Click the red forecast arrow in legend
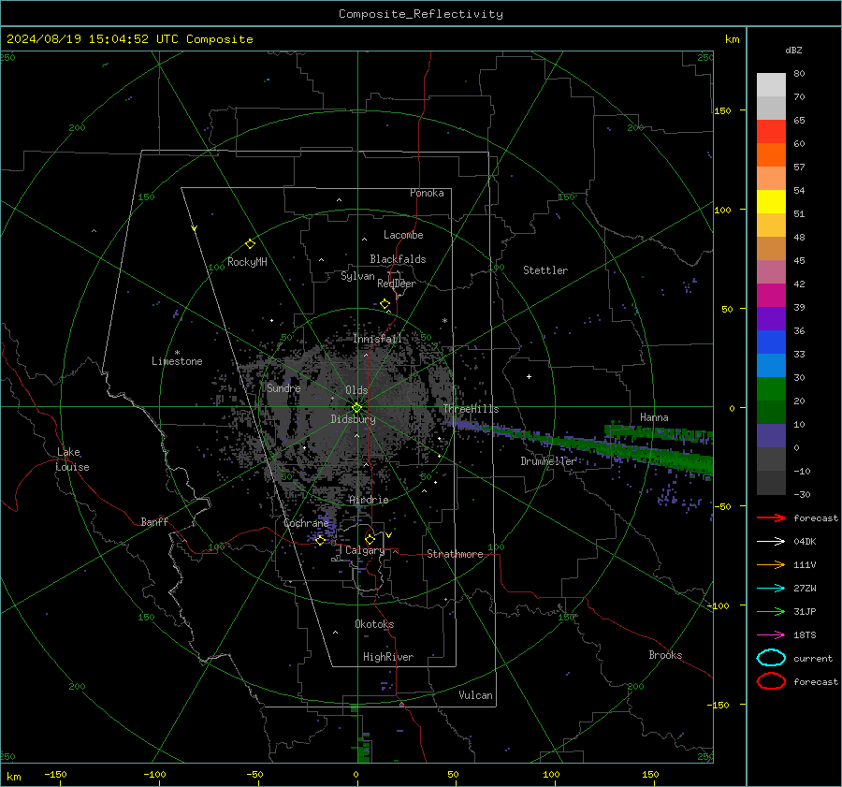Image resolution: width=842 pixels, height=787 pixels. (x=771, y=517)
